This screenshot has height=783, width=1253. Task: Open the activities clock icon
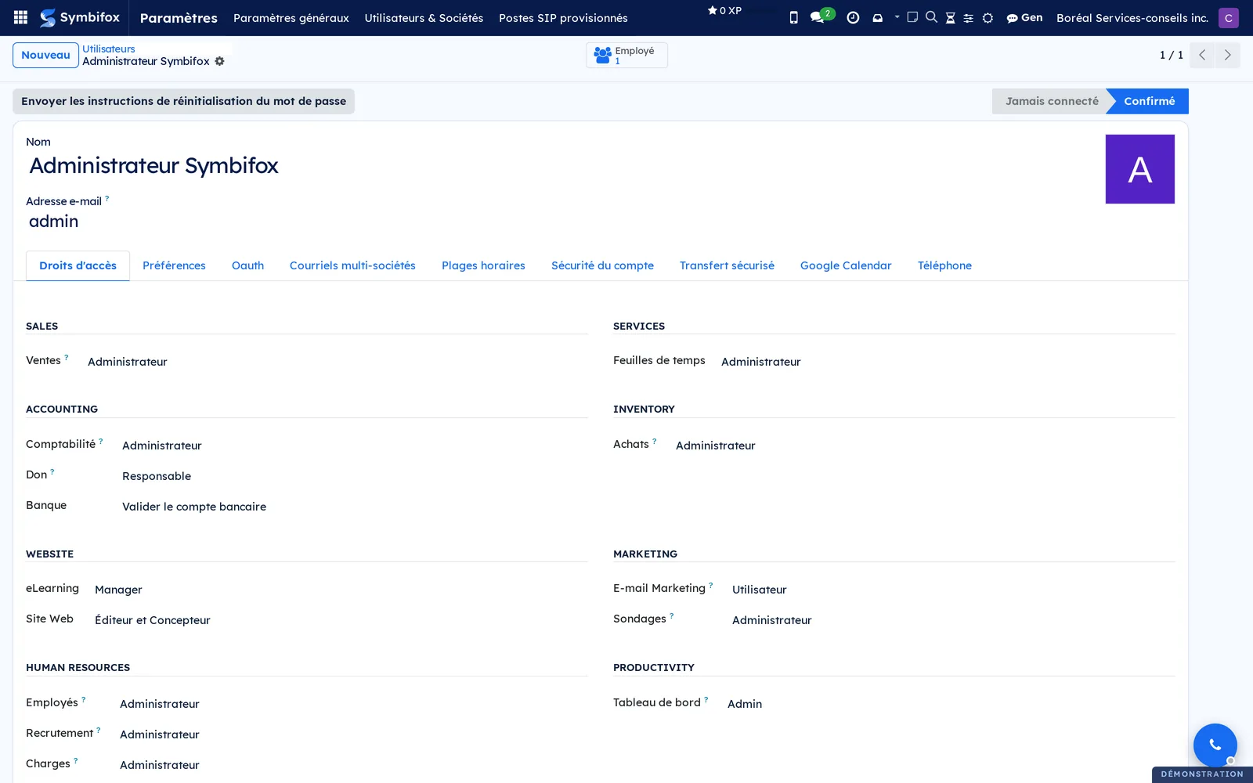coord(853,17)
